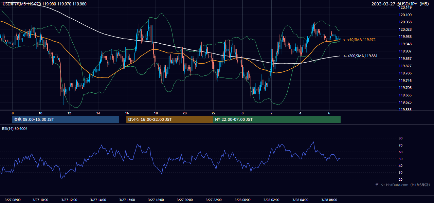Click the '3/28 04:00' time axis label
434x203 pixels.
click(x=300, y=200)
